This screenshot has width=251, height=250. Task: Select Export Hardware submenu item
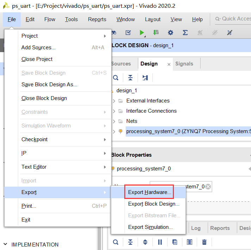(149, 192)
